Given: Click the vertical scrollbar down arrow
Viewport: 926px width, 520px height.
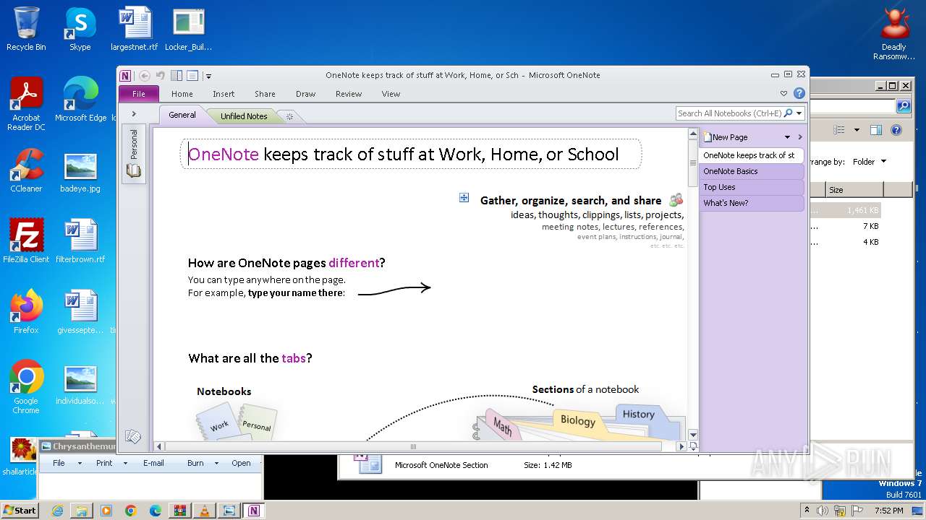Looking at the screenshot, I should (x=693, y=435).
